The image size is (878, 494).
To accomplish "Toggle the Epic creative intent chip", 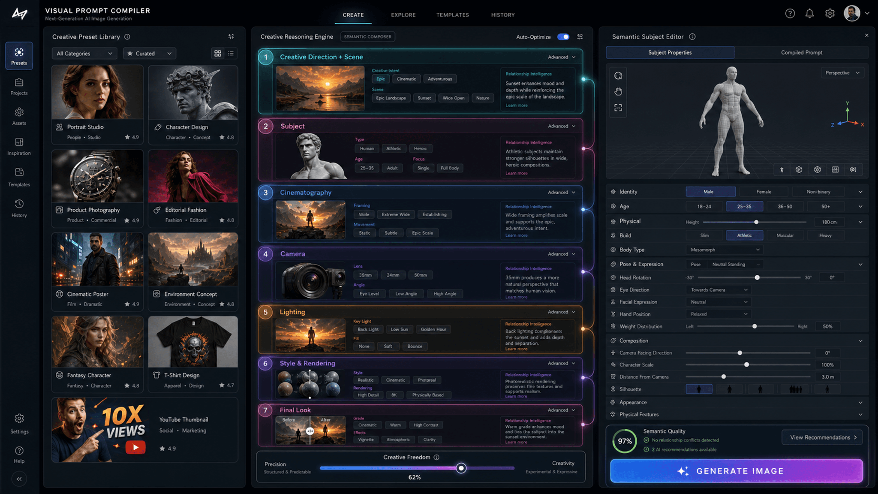I will (381, 79).
